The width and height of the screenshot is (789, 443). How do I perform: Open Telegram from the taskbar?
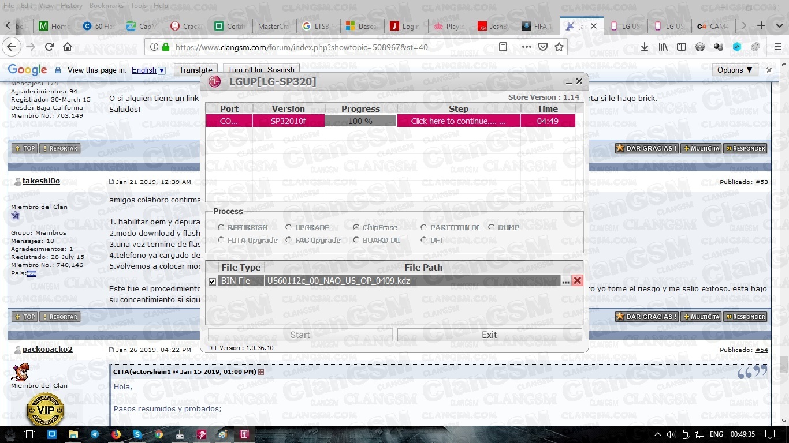pyautogui.click(x=95, y=434)
